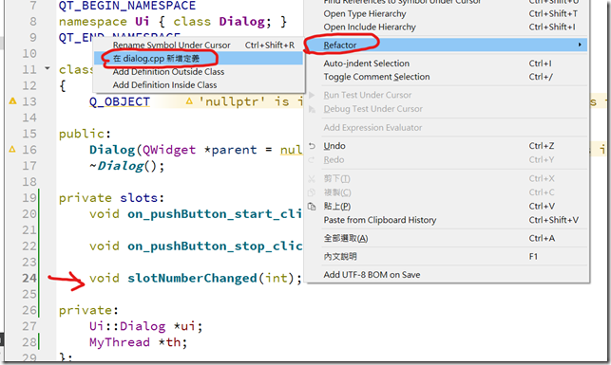Click inline nullptr warning icon after Q_OBJECT
Screen dimensions: 611x365
(x=189, y=101)
